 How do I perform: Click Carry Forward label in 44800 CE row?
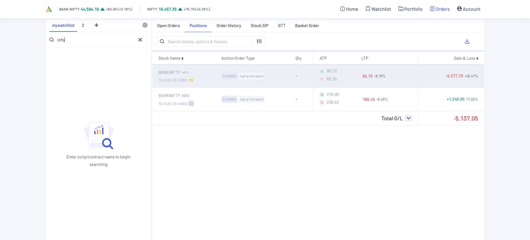click(x=251, y=99)
